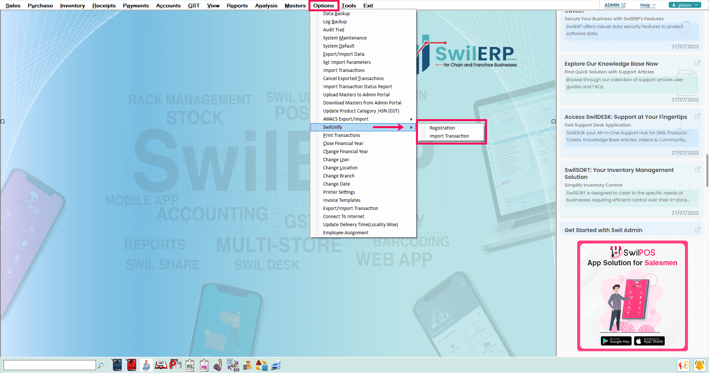Expand the Help dropdown

[x=648, y=5]
